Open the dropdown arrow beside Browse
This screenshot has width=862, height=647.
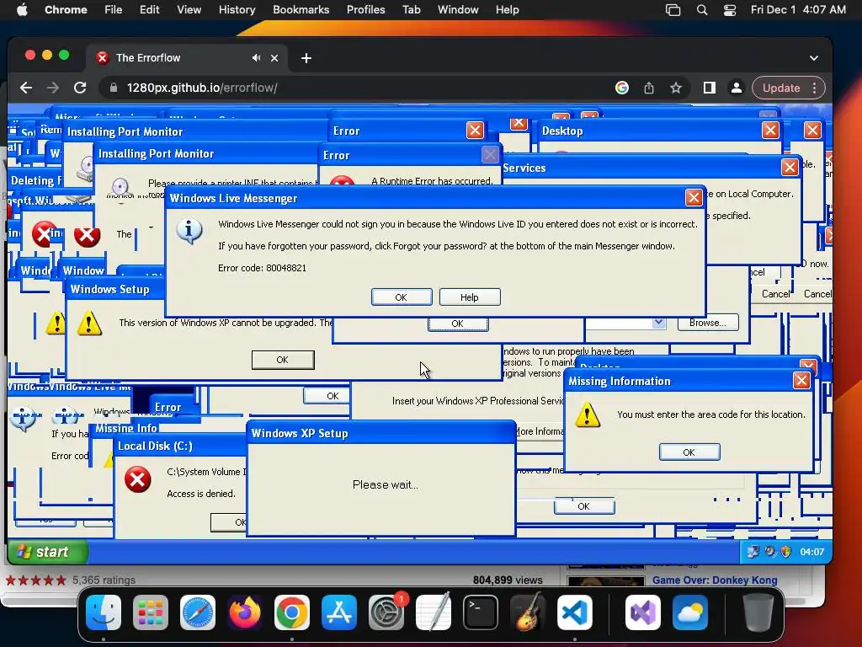(658, 323)
